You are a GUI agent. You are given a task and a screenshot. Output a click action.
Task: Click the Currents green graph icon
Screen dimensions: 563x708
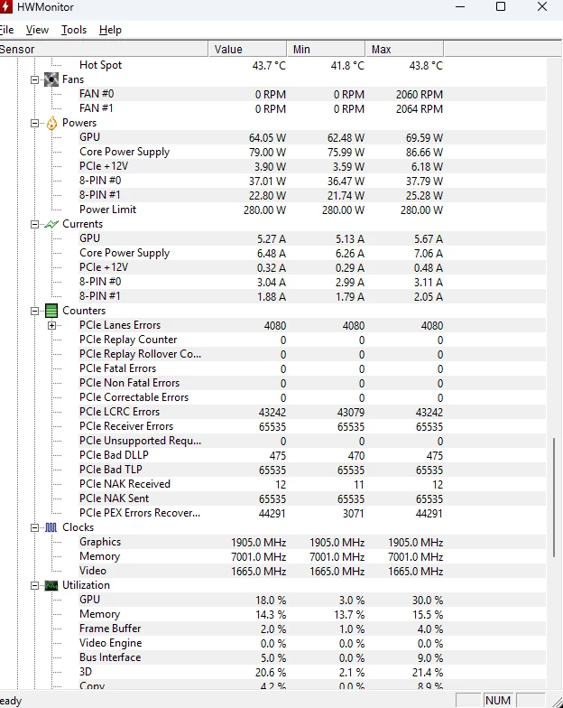coord(51,224)
